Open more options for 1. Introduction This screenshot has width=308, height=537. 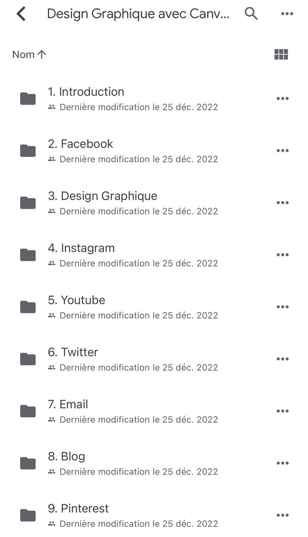pyautogui.click(x=282, y=99)
